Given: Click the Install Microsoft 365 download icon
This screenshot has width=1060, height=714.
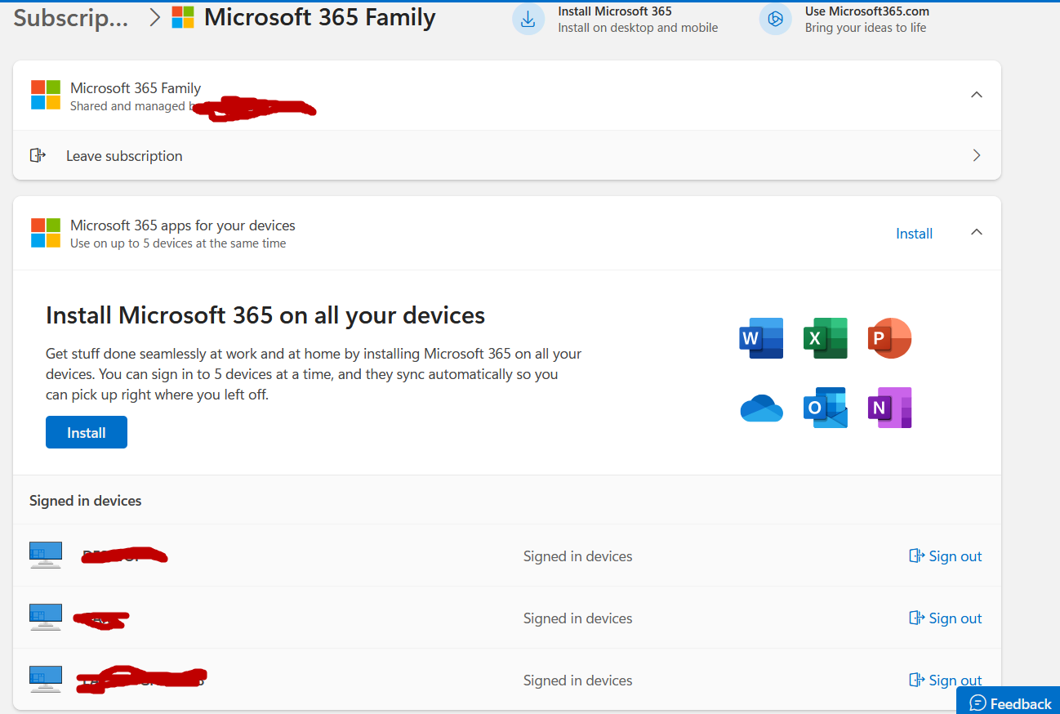Looking at the screenshot, I should 528,19.
